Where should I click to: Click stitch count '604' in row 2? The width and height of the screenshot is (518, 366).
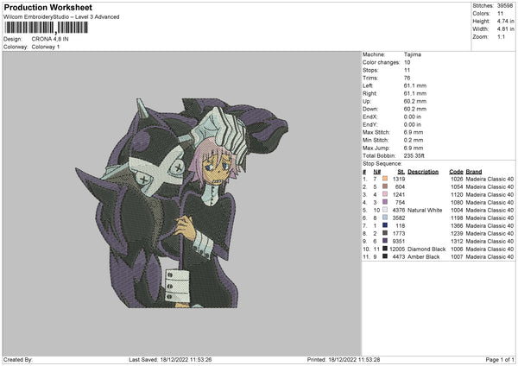click(x=400, y=187)
